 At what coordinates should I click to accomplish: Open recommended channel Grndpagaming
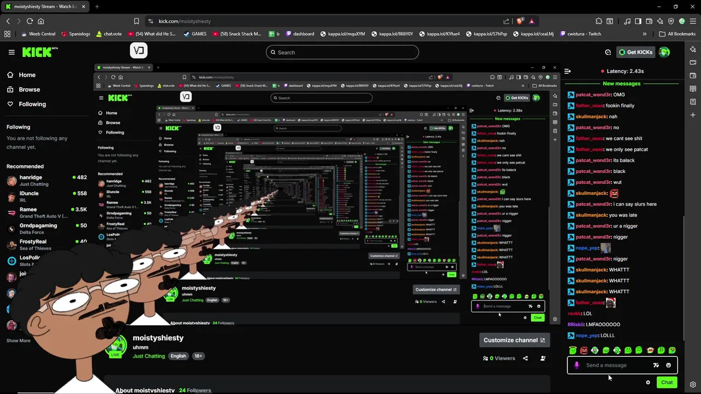tap(47, 228)
